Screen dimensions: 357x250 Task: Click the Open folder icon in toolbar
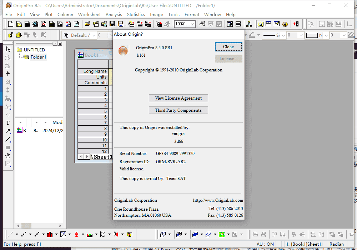87,24
